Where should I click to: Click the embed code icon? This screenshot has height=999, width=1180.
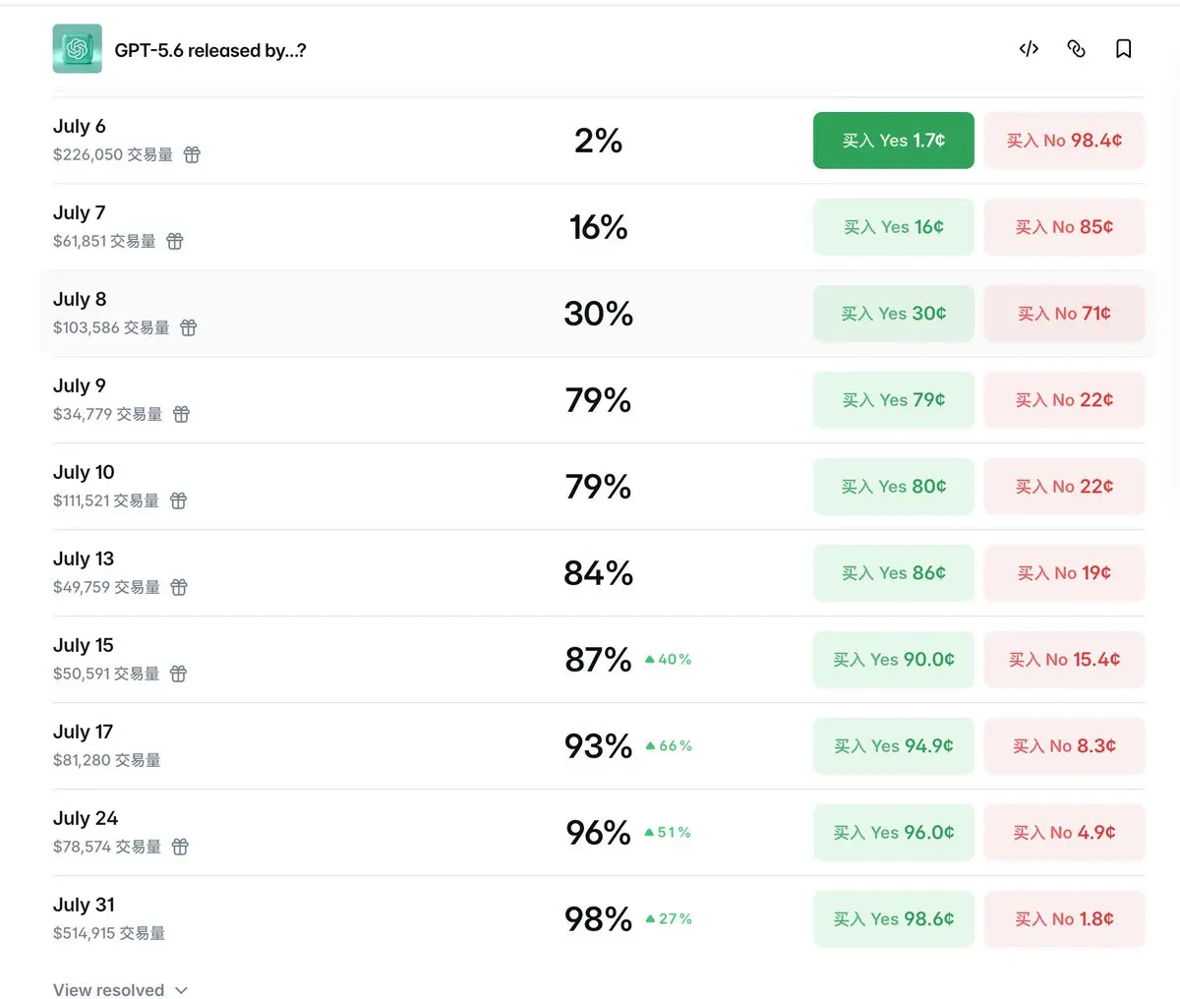(1029, 49)
